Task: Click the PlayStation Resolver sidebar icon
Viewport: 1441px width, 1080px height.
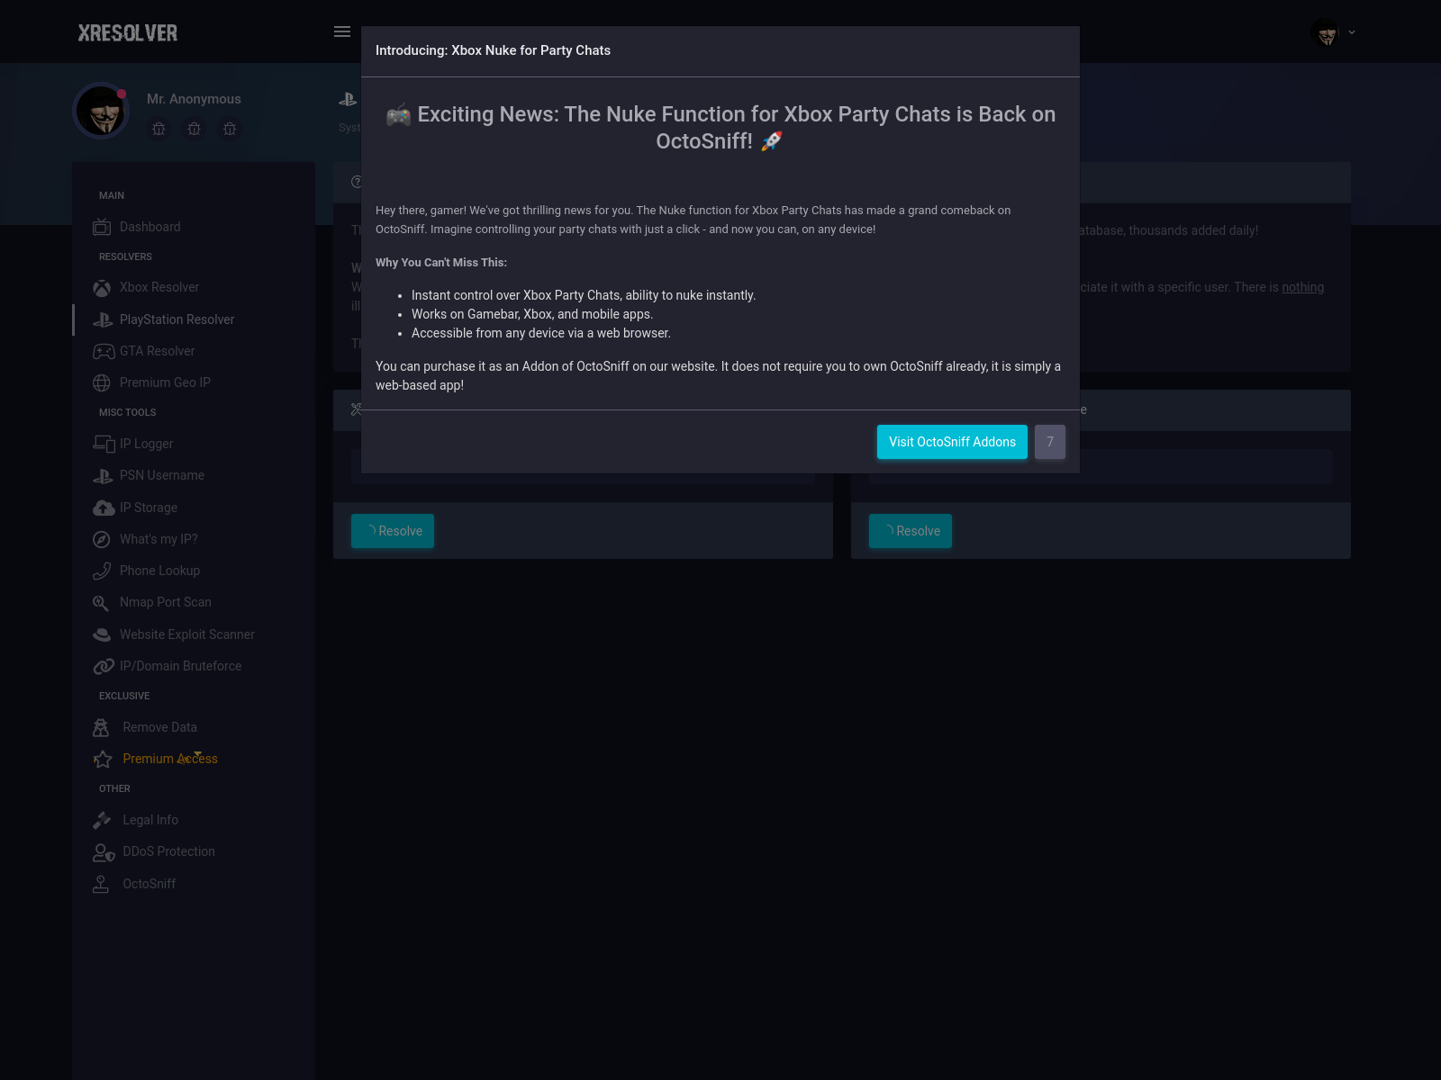Action: (103, 319)
